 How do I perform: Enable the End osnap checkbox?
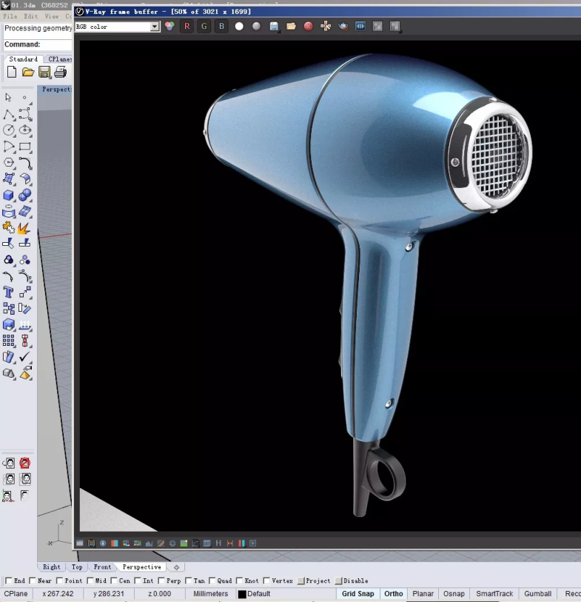[9, 581]
